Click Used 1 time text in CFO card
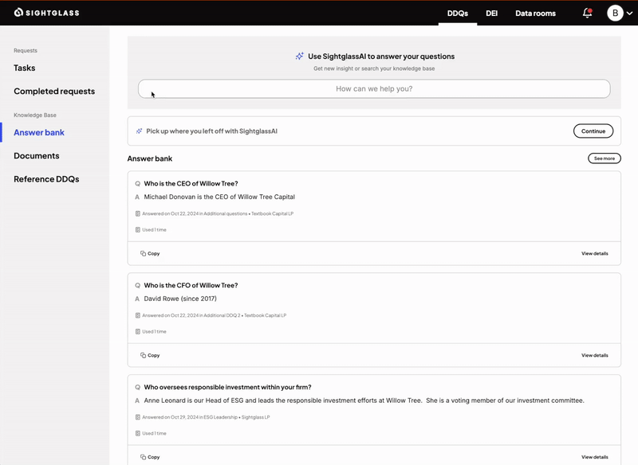The width and height of the screenshot is (638, 465). pos(154,332)
